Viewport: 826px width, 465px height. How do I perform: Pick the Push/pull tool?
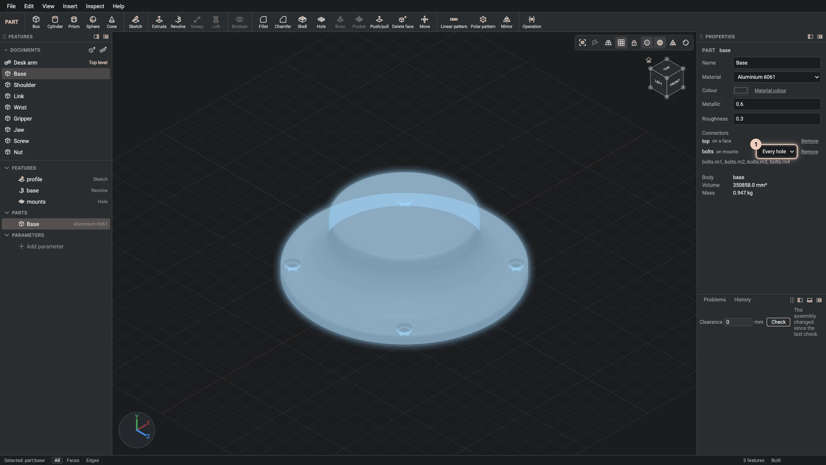point(379,22)
